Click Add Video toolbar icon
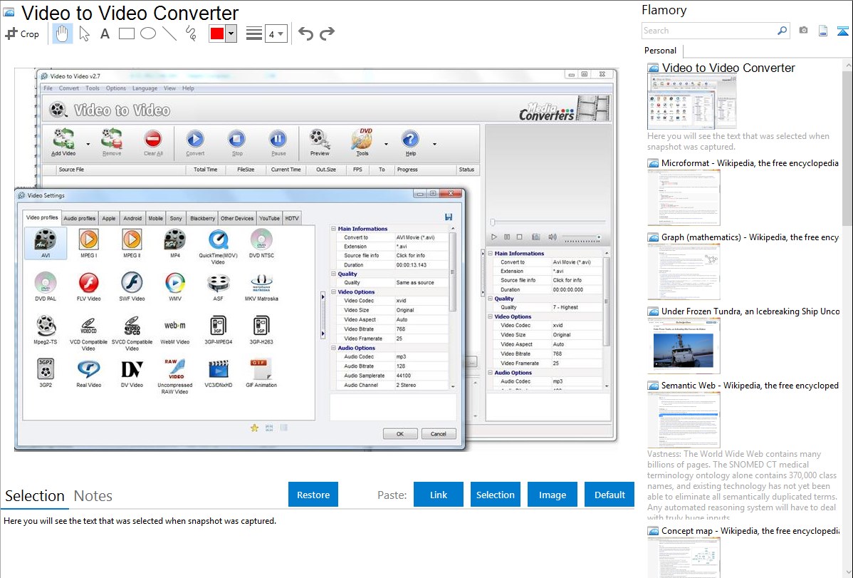This screenshot has height=578, width=853. pyautogui.click(x=63, y=143)
